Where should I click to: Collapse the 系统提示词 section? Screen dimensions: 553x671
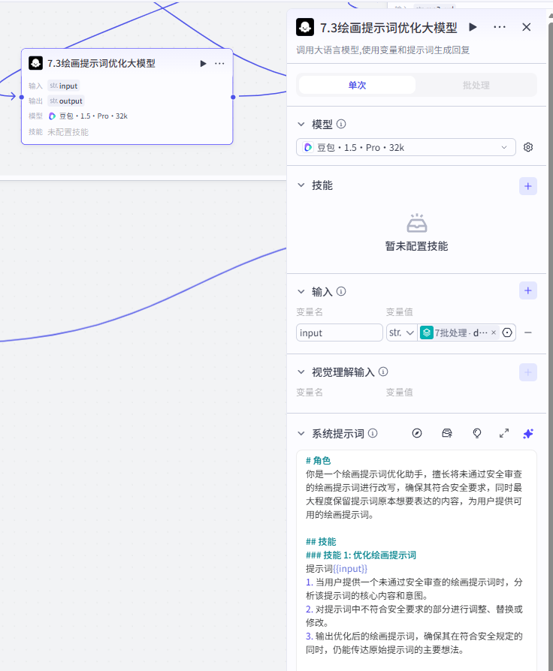click(301, 434)
